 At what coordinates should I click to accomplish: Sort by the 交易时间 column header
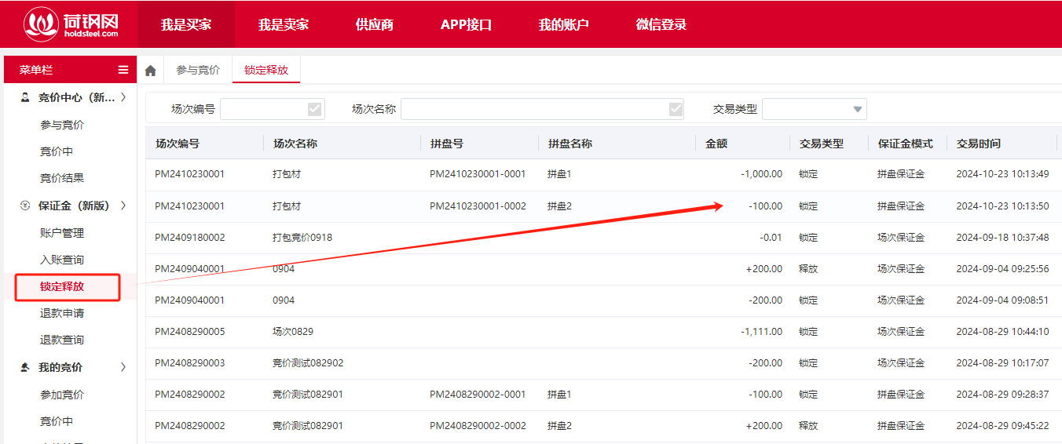pos(979,144)
